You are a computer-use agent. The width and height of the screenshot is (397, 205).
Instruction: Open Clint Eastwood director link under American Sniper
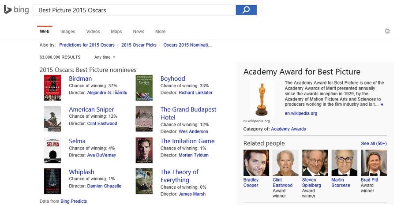tap(102, 123)
